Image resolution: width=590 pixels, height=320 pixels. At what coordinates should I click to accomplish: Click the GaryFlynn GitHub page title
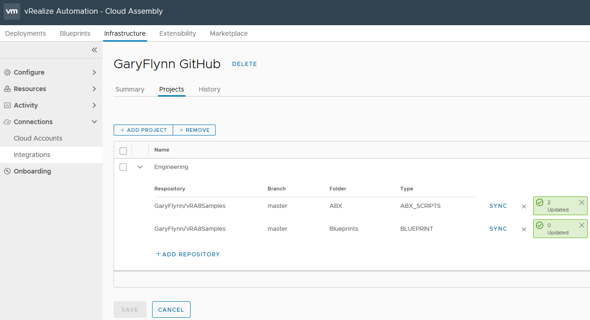[x=167, y=64]
